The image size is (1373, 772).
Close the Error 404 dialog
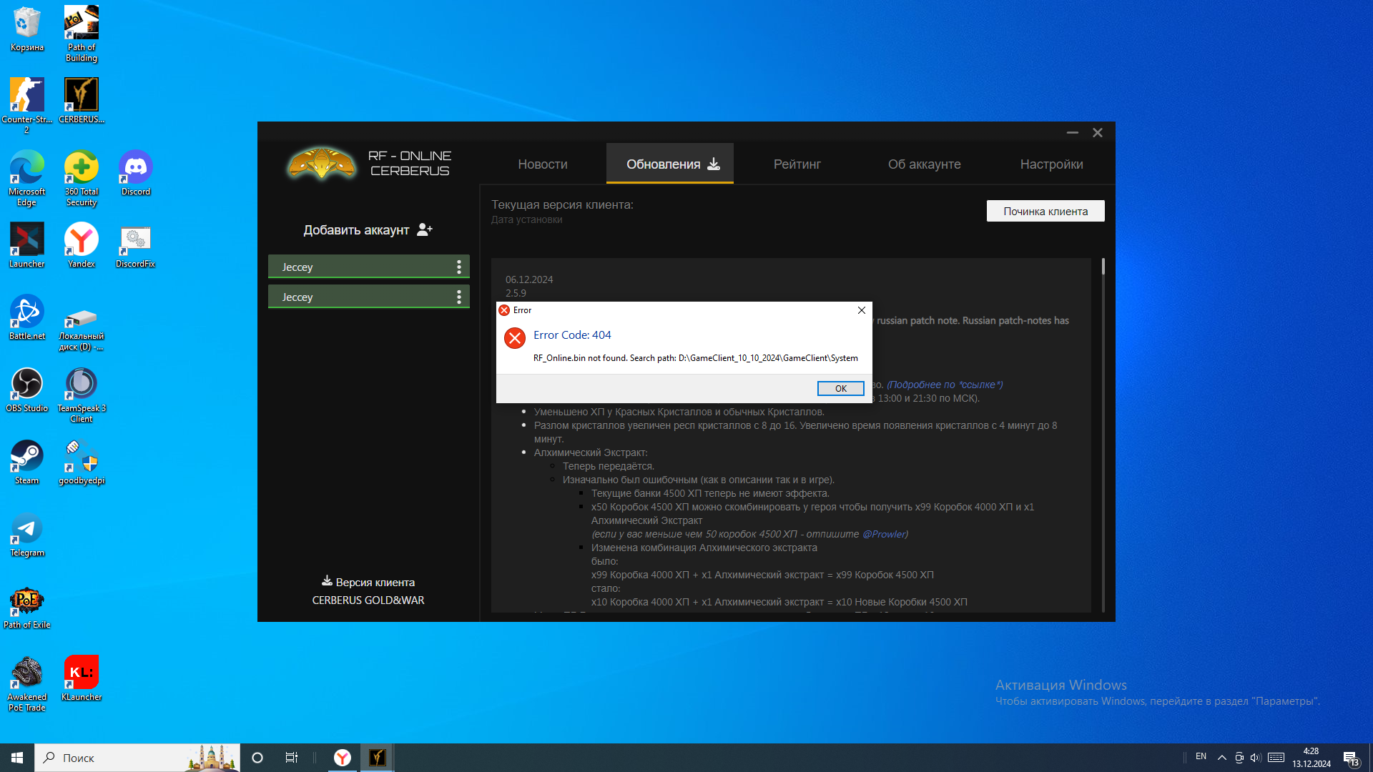861,310
